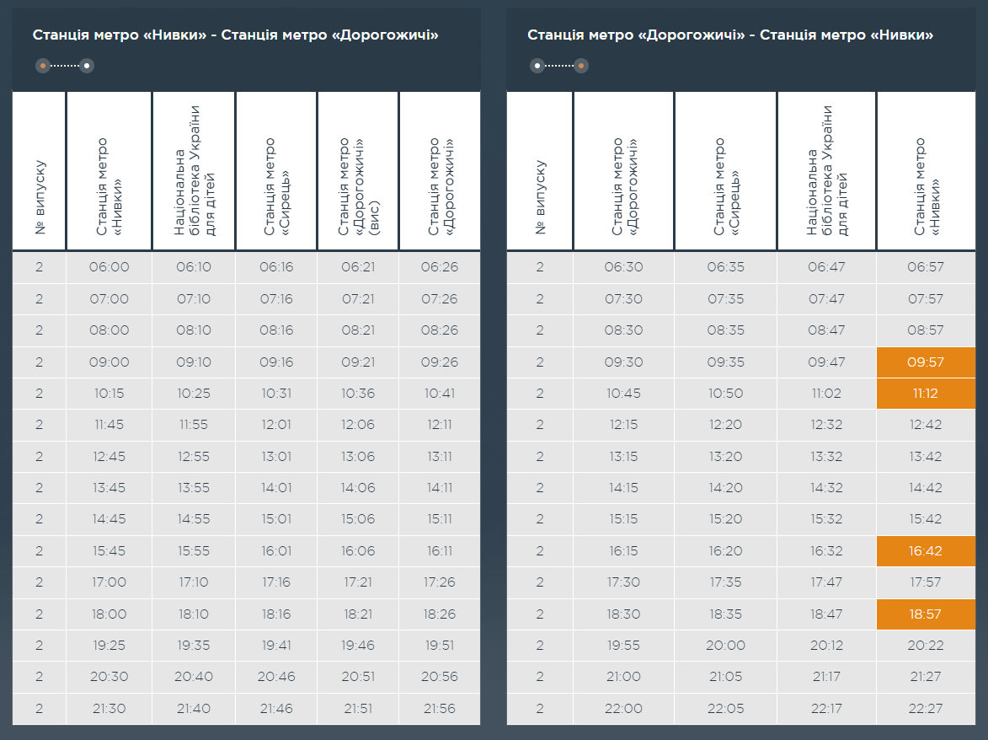Select the 22:00 departure from Дорогожичі
The image size is (988, 740).
coord(623,709)
